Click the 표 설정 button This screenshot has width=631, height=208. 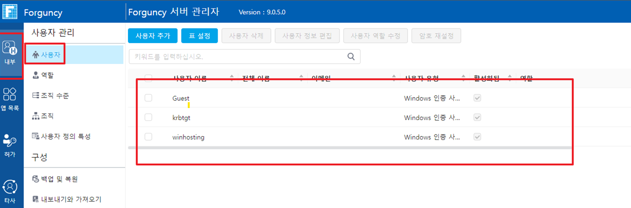coord(199,36)
